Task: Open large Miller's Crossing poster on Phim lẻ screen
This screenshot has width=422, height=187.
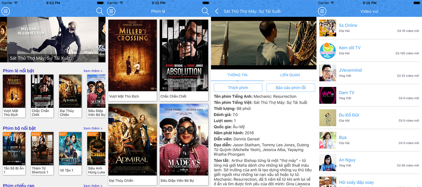Action: pyautogui.click(x=133, y=55)
